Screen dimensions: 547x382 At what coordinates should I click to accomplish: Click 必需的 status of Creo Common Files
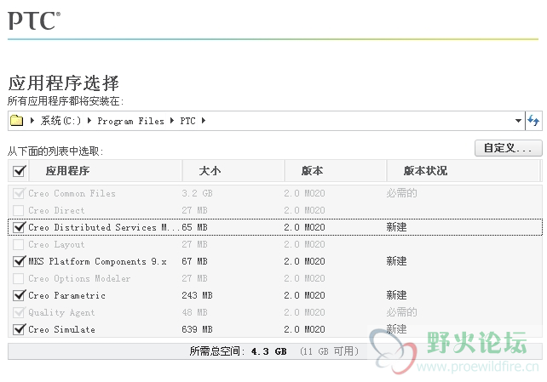401,193
